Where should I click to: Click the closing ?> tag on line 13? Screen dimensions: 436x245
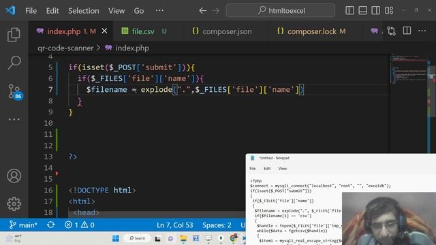[73, 157]
